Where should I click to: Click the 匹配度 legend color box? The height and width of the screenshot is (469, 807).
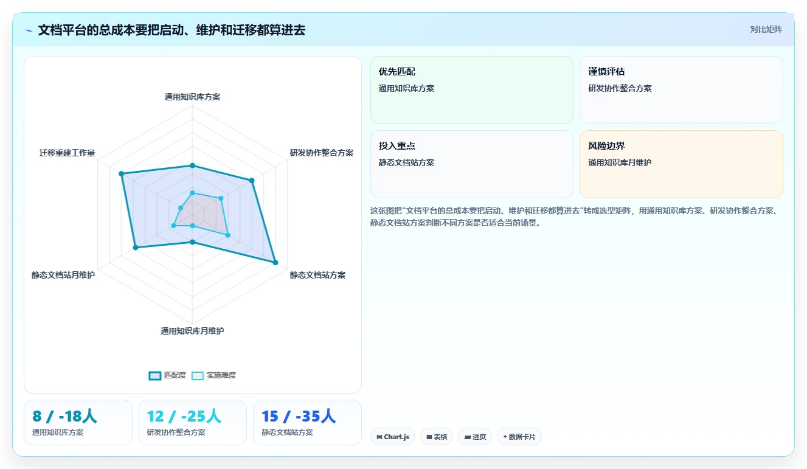click(x=155, y=375)
